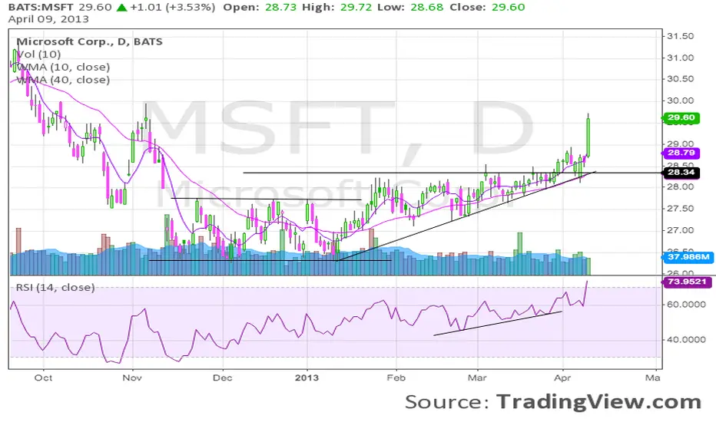Screen dimensions: 716x422
Task: Click the Feb label on time axis
Action: point(396,377)
